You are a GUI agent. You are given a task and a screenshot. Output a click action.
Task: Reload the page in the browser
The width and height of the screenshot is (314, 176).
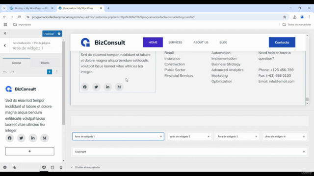pos(19,17)
